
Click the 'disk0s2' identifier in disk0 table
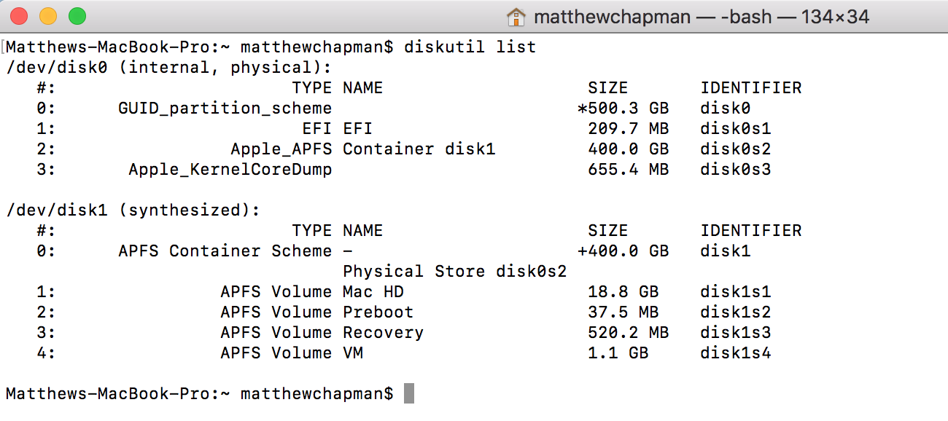736,149
